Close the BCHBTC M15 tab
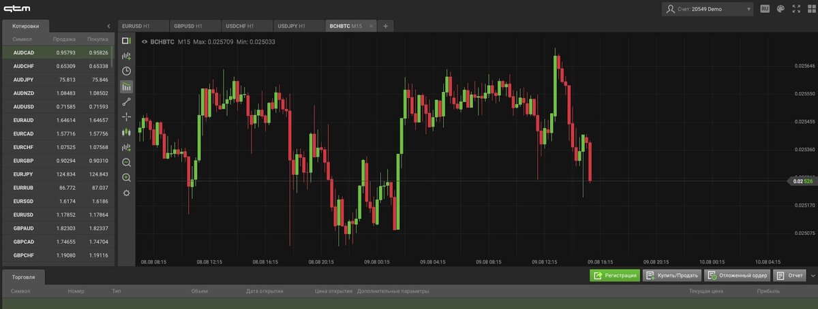Image resolution: width=818 pixels, height=309 pixels. (371, 26)
